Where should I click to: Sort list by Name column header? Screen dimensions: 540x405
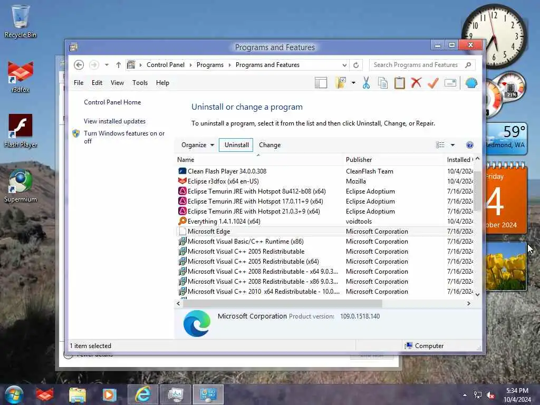259,159
